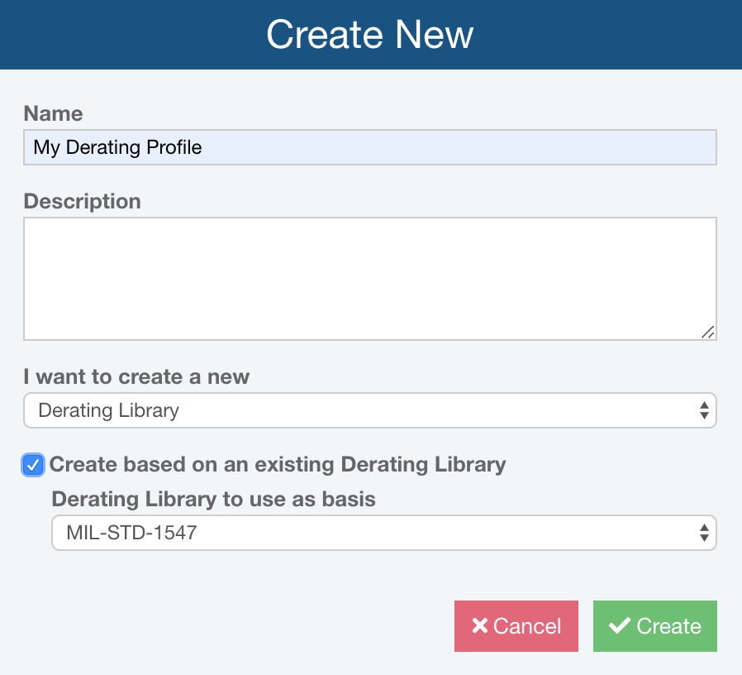Click 'Derating Library to use as basis' label

213,500
